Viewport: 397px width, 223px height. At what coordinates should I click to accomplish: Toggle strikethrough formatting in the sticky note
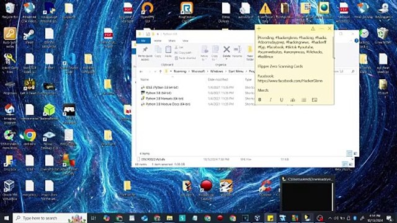(x=293, y=100)
